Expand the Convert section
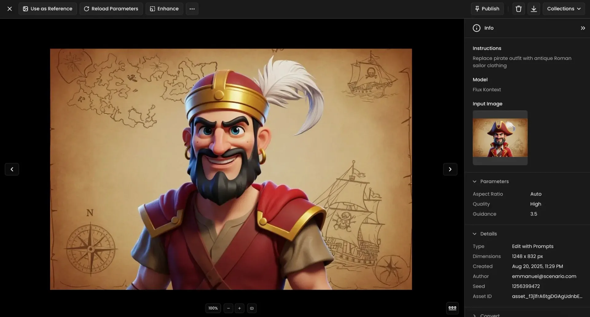The width and height of the screenshot is (590, 317). [475, 315]
